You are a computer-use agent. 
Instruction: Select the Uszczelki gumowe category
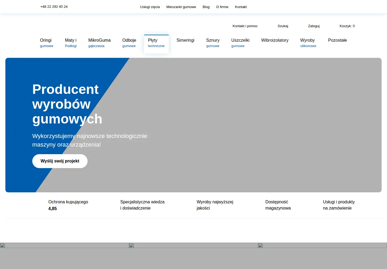(240, 43)
